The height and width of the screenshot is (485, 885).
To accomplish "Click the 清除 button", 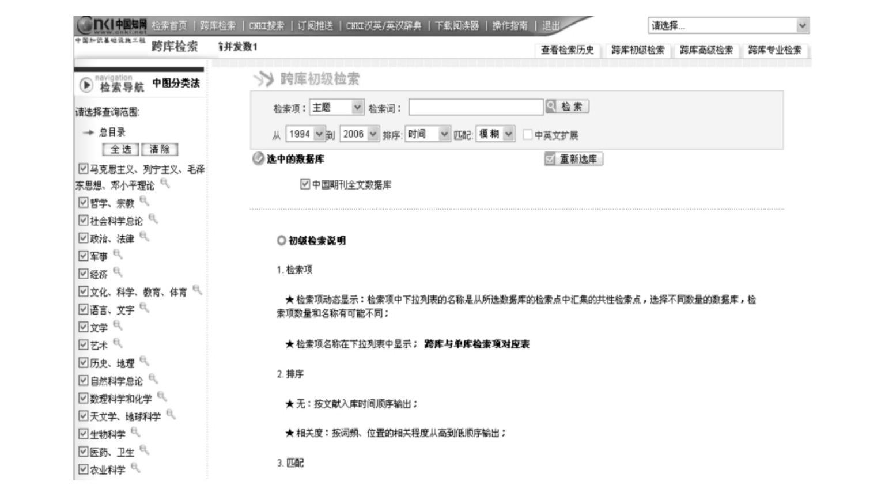I will pyautogui.click(x=160, y=149).
